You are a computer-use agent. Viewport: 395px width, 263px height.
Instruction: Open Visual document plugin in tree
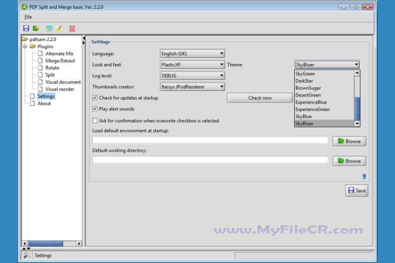(63, 82)
